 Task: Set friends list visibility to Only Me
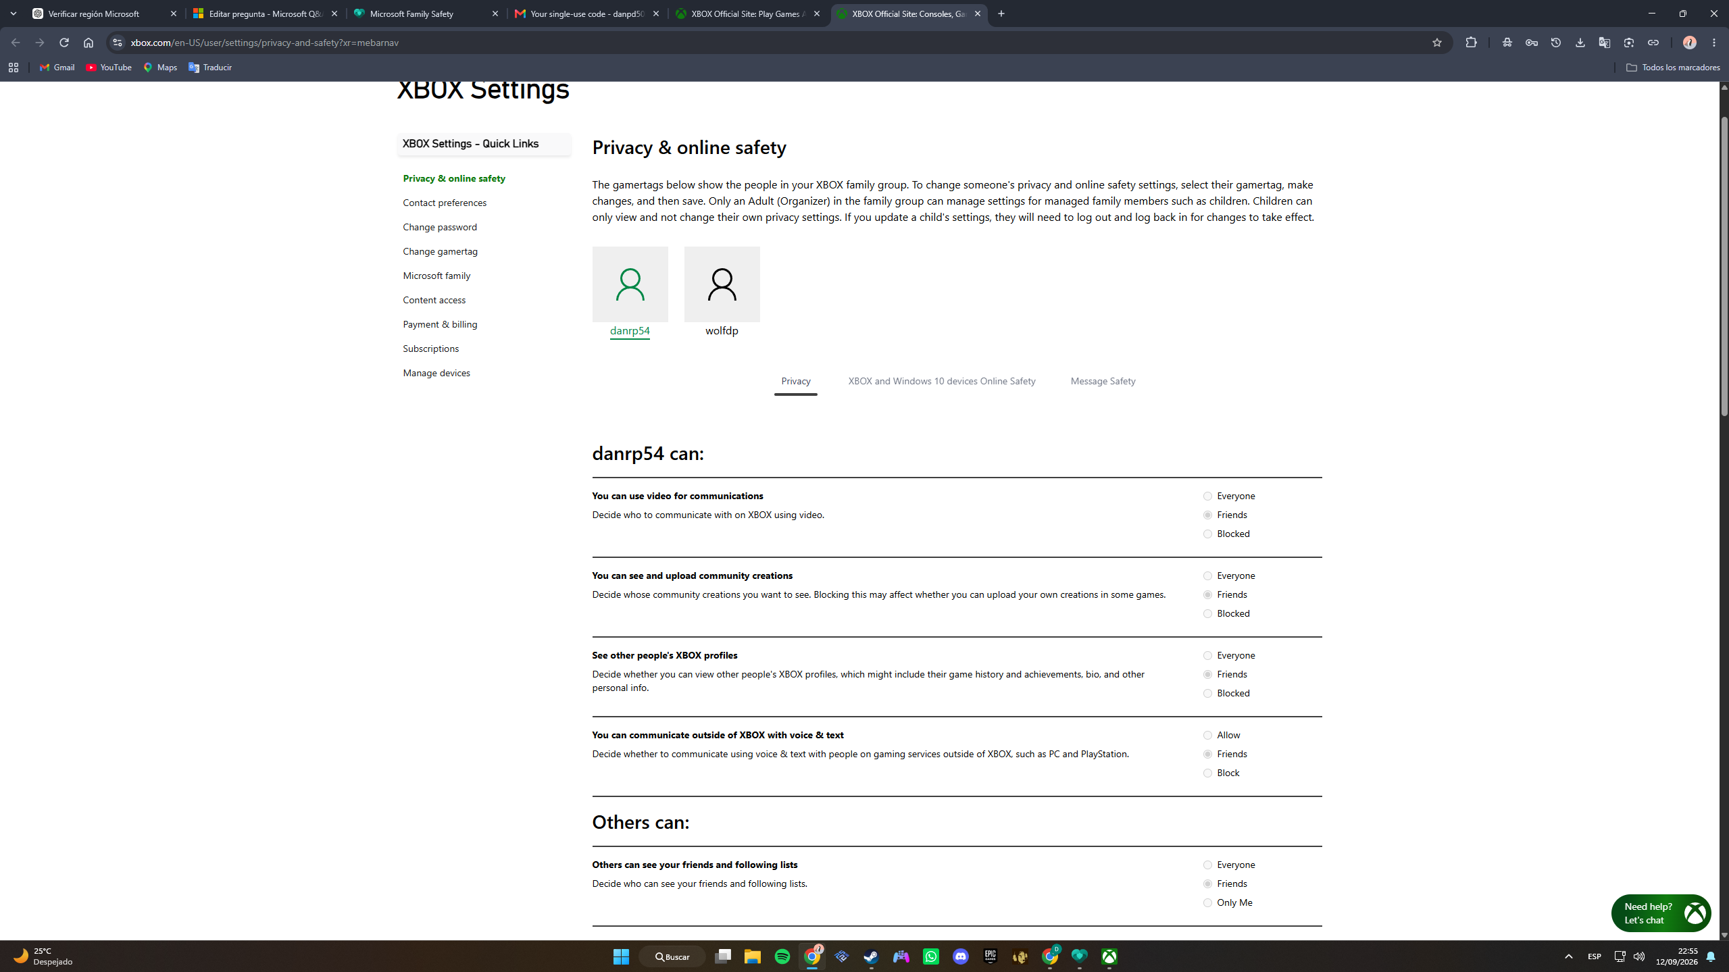[x=1207, y=903]
